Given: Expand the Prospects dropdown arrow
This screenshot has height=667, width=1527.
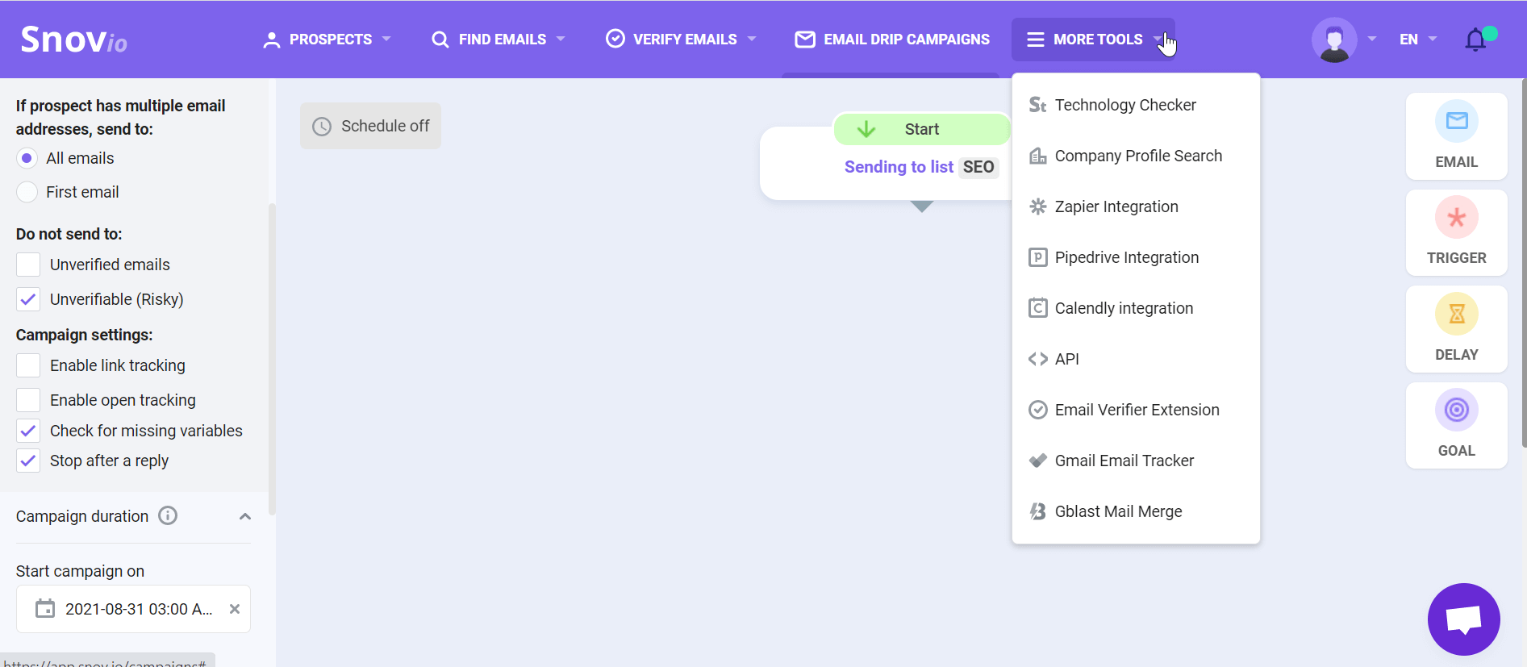Looking at the screenshot, I should [386, 39].
